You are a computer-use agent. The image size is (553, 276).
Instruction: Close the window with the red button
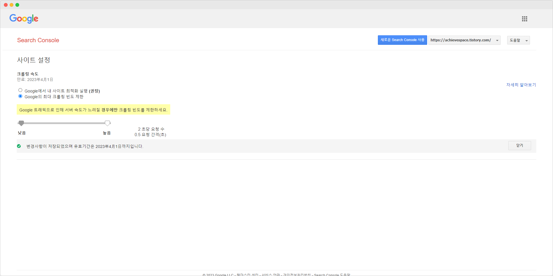pos(6,5)
